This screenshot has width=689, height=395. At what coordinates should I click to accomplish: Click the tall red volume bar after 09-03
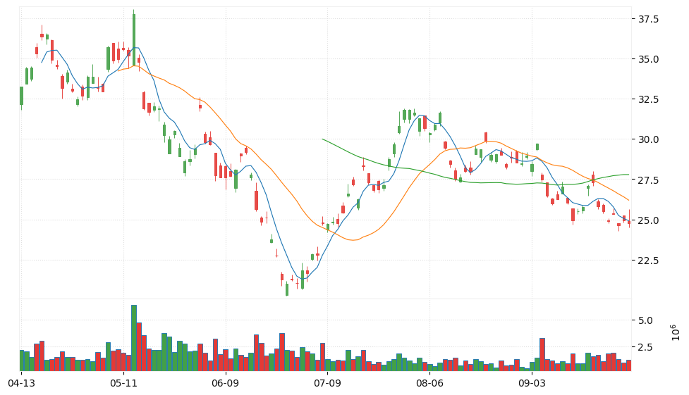tap(542, 355)
